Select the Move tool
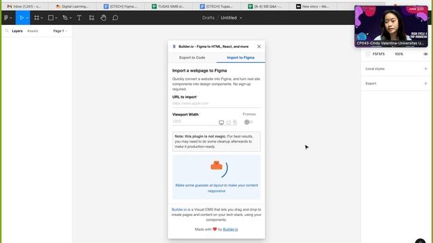Screen dimensions: 433x243 pos(22,18)
